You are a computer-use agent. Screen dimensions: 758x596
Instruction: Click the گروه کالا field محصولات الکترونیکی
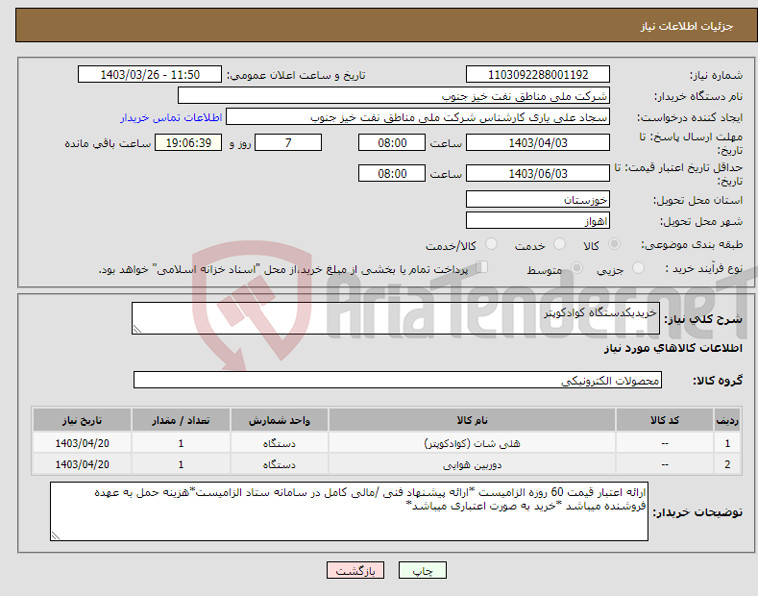(398, 381)
